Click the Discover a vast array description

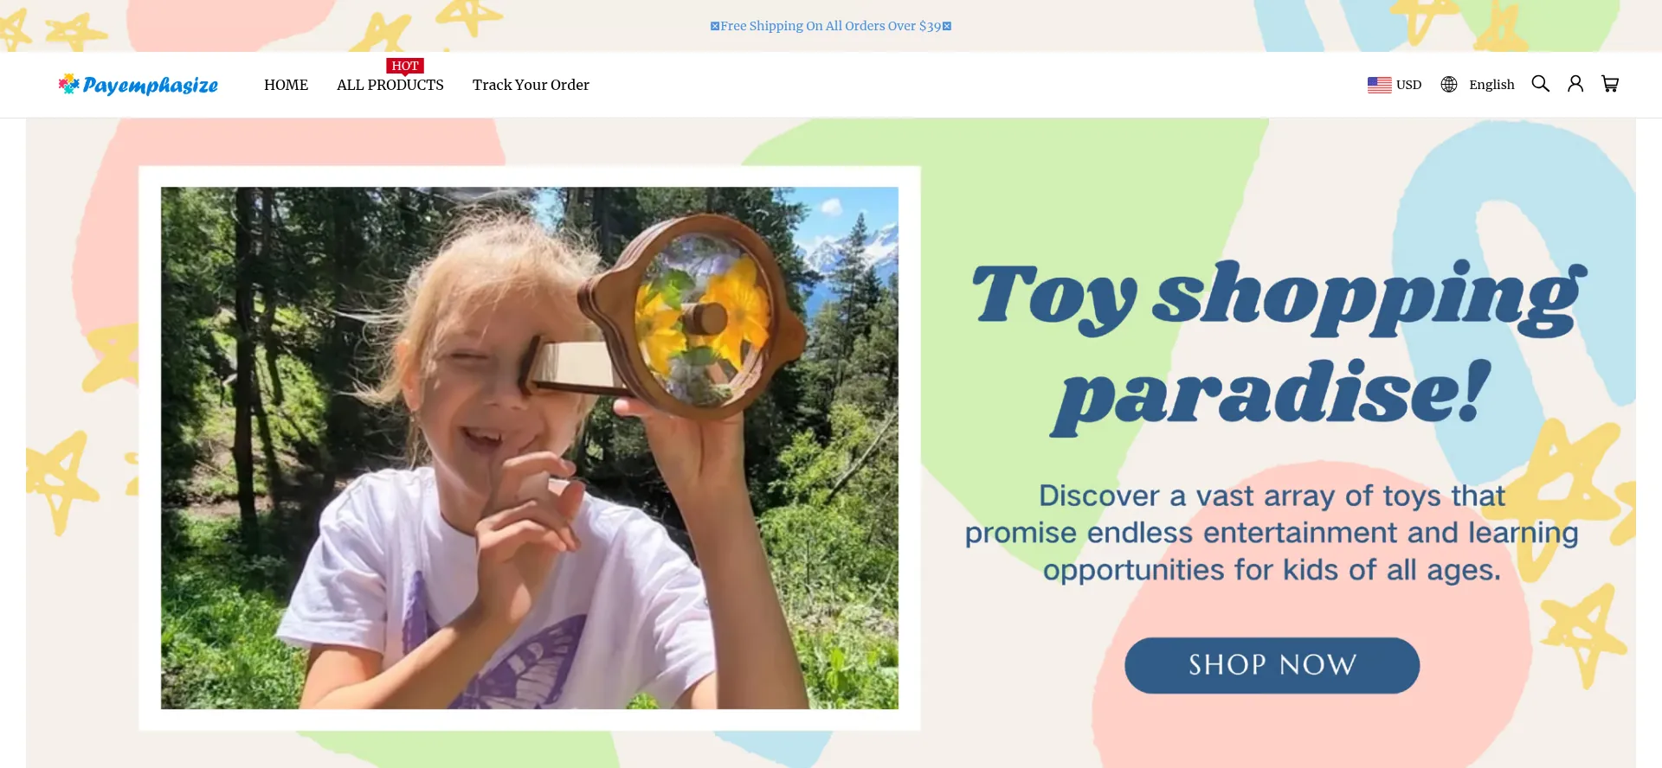[1272, 533]
